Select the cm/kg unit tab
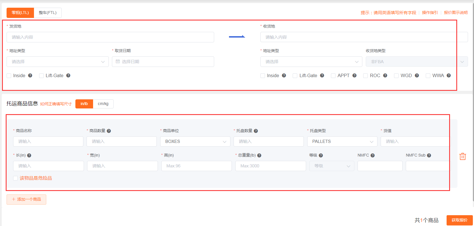Viewport: 474px width, 226px height. (x=103, y=104)
